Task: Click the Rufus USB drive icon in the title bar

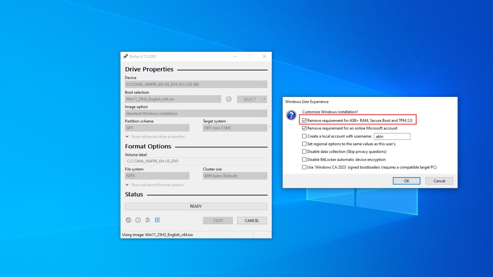Action: coord(126,56)
